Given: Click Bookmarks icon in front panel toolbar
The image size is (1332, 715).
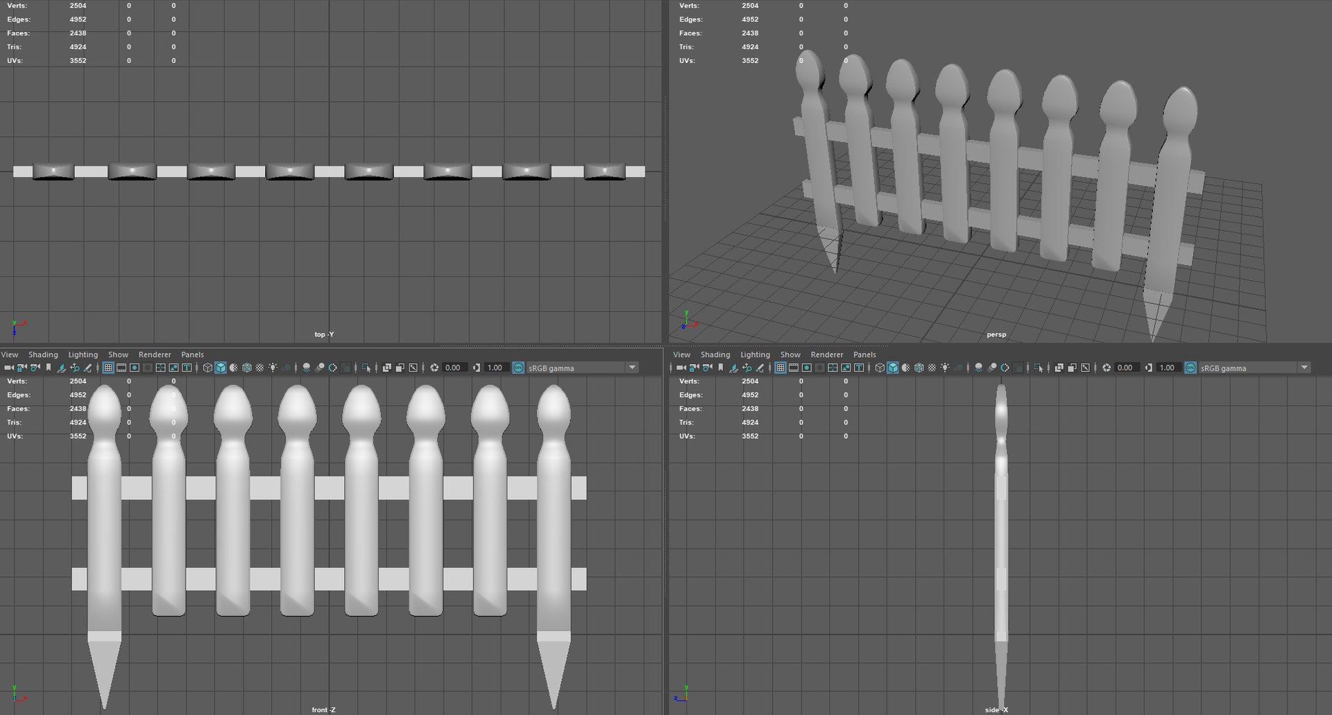Looking at the screenshot, I should 48,368.
